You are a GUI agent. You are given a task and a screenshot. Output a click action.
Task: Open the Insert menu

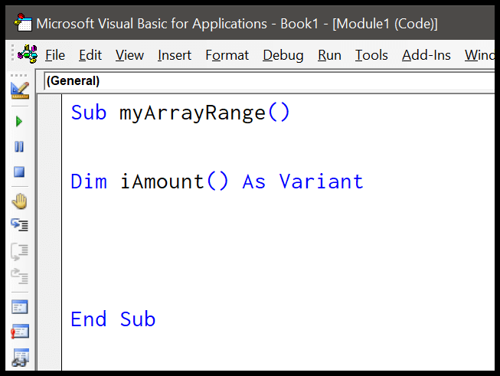click(175, 55)
